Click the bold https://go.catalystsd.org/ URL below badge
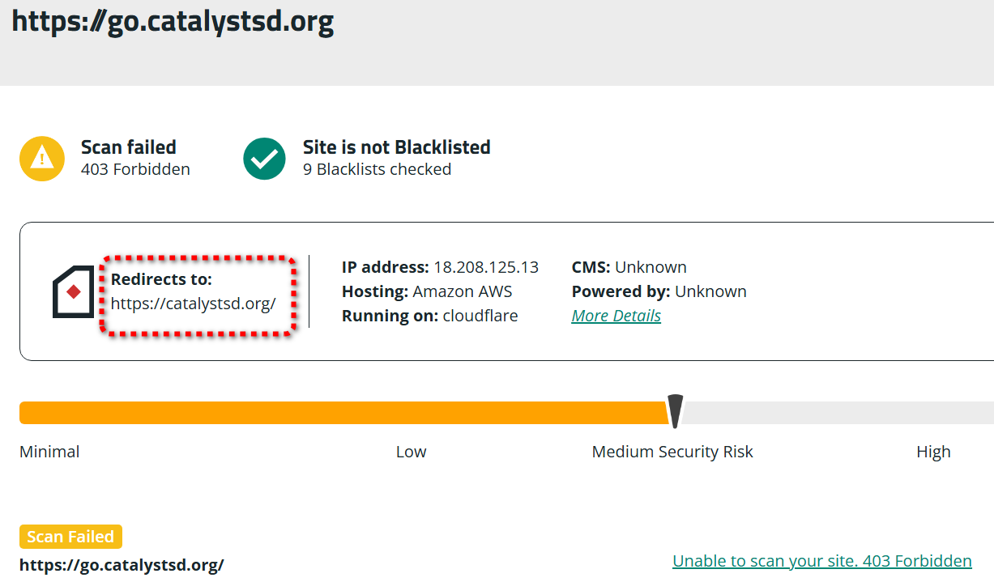 coord(122,564)
